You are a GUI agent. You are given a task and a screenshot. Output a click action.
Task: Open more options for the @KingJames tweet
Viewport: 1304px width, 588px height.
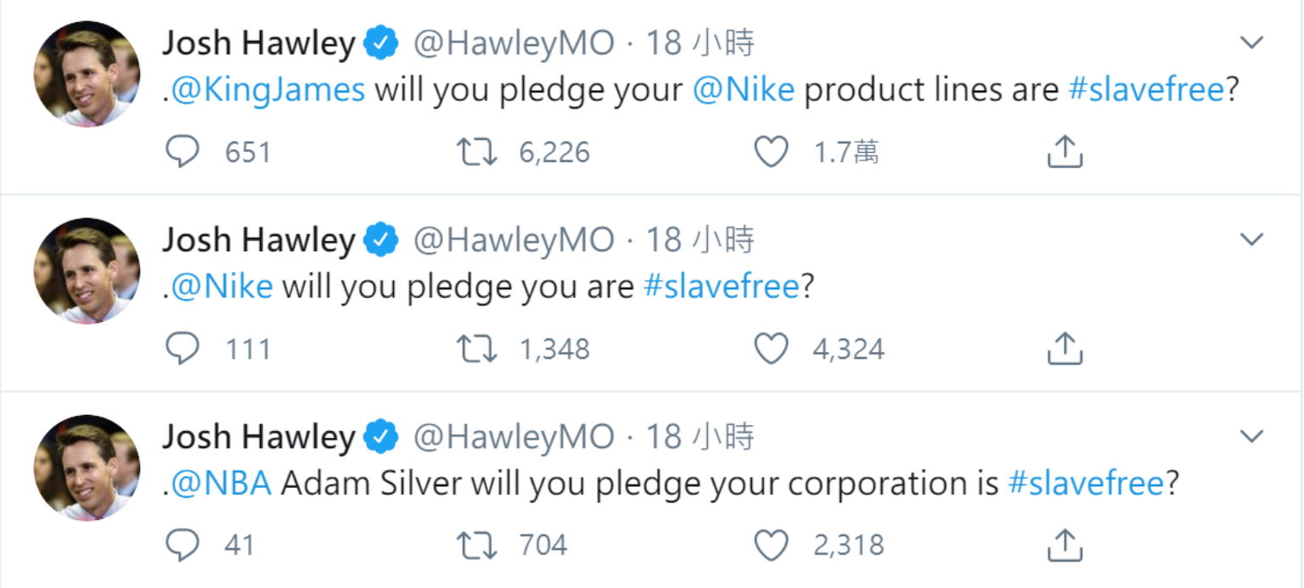[x=1252, y=42]
